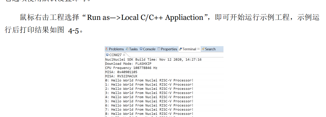
Task: Open the Tasks tab
Action: click(x=132, y=49)
